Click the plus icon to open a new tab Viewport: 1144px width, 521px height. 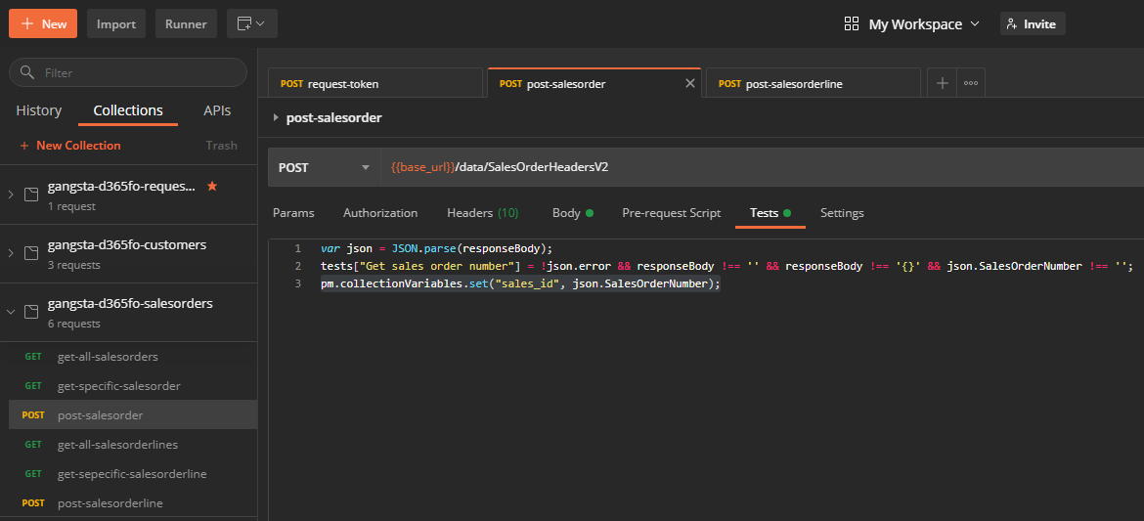(x=942, y=84)
